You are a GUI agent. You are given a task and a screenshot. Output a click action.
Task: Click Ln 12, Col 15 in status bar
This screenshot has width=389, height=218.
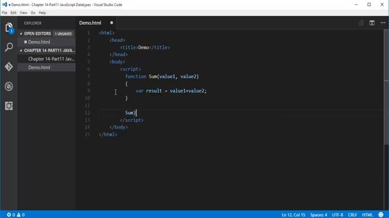coord(293,215)
